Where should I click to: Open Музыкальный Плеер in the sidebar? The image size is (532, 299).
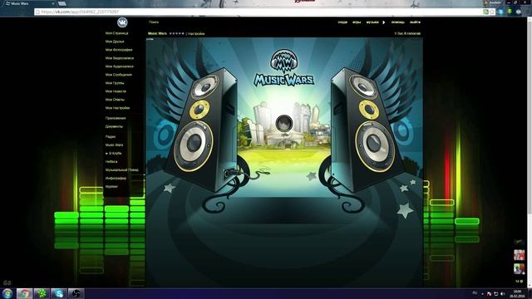tap(122, 169)
